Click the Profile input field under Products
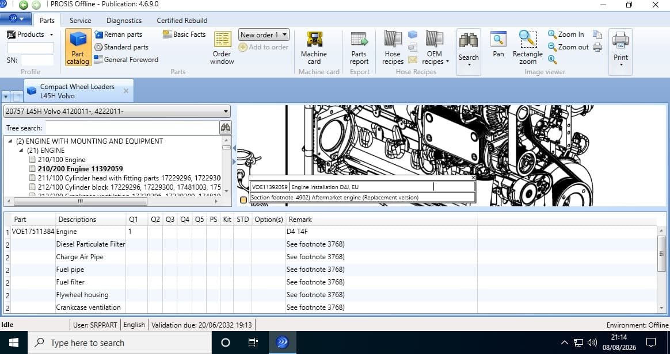 pyautogui.click(x=31, y=47)
